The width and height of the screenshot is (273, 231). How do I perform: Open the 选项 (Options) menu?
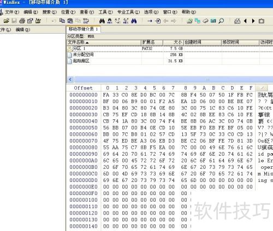tap(151, 12)
